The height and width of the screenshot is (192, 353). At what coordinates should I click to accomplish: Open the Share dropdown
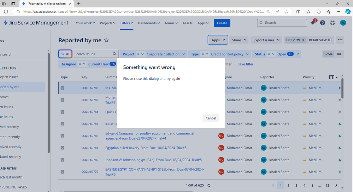(239, 40)
